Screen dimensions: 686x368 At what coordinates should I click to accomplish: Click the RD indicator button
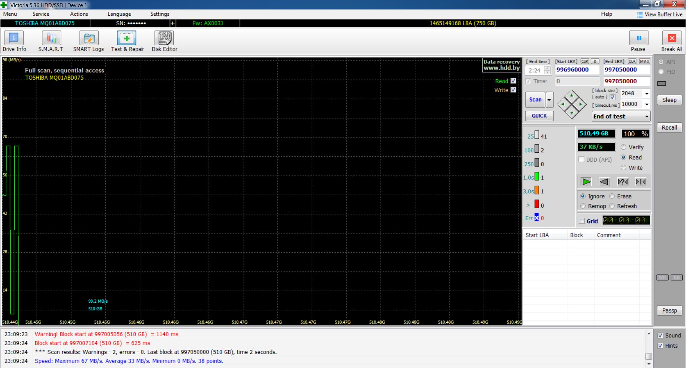tap(677, 277)
